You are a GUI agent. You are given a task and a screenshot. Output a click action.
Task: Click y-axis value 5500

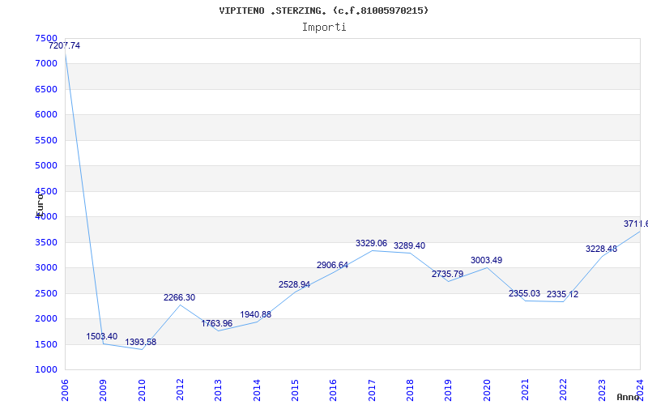[x=46, y=140]
